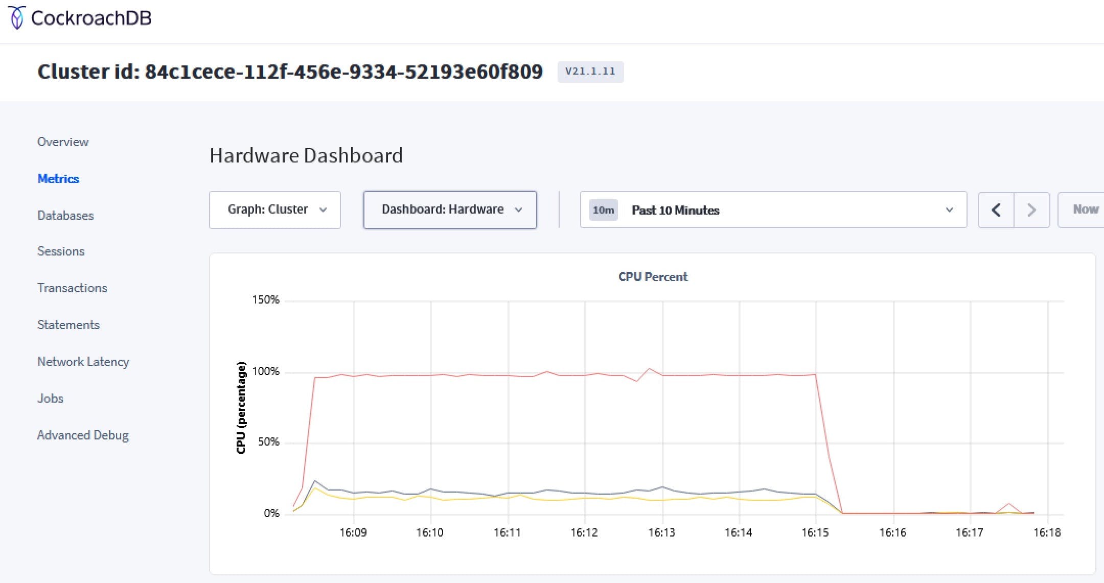The width and height of the screenshot is (1104, 583).
Task: Click the 16:15 time axis label
Action: click(x=815, y=533)
